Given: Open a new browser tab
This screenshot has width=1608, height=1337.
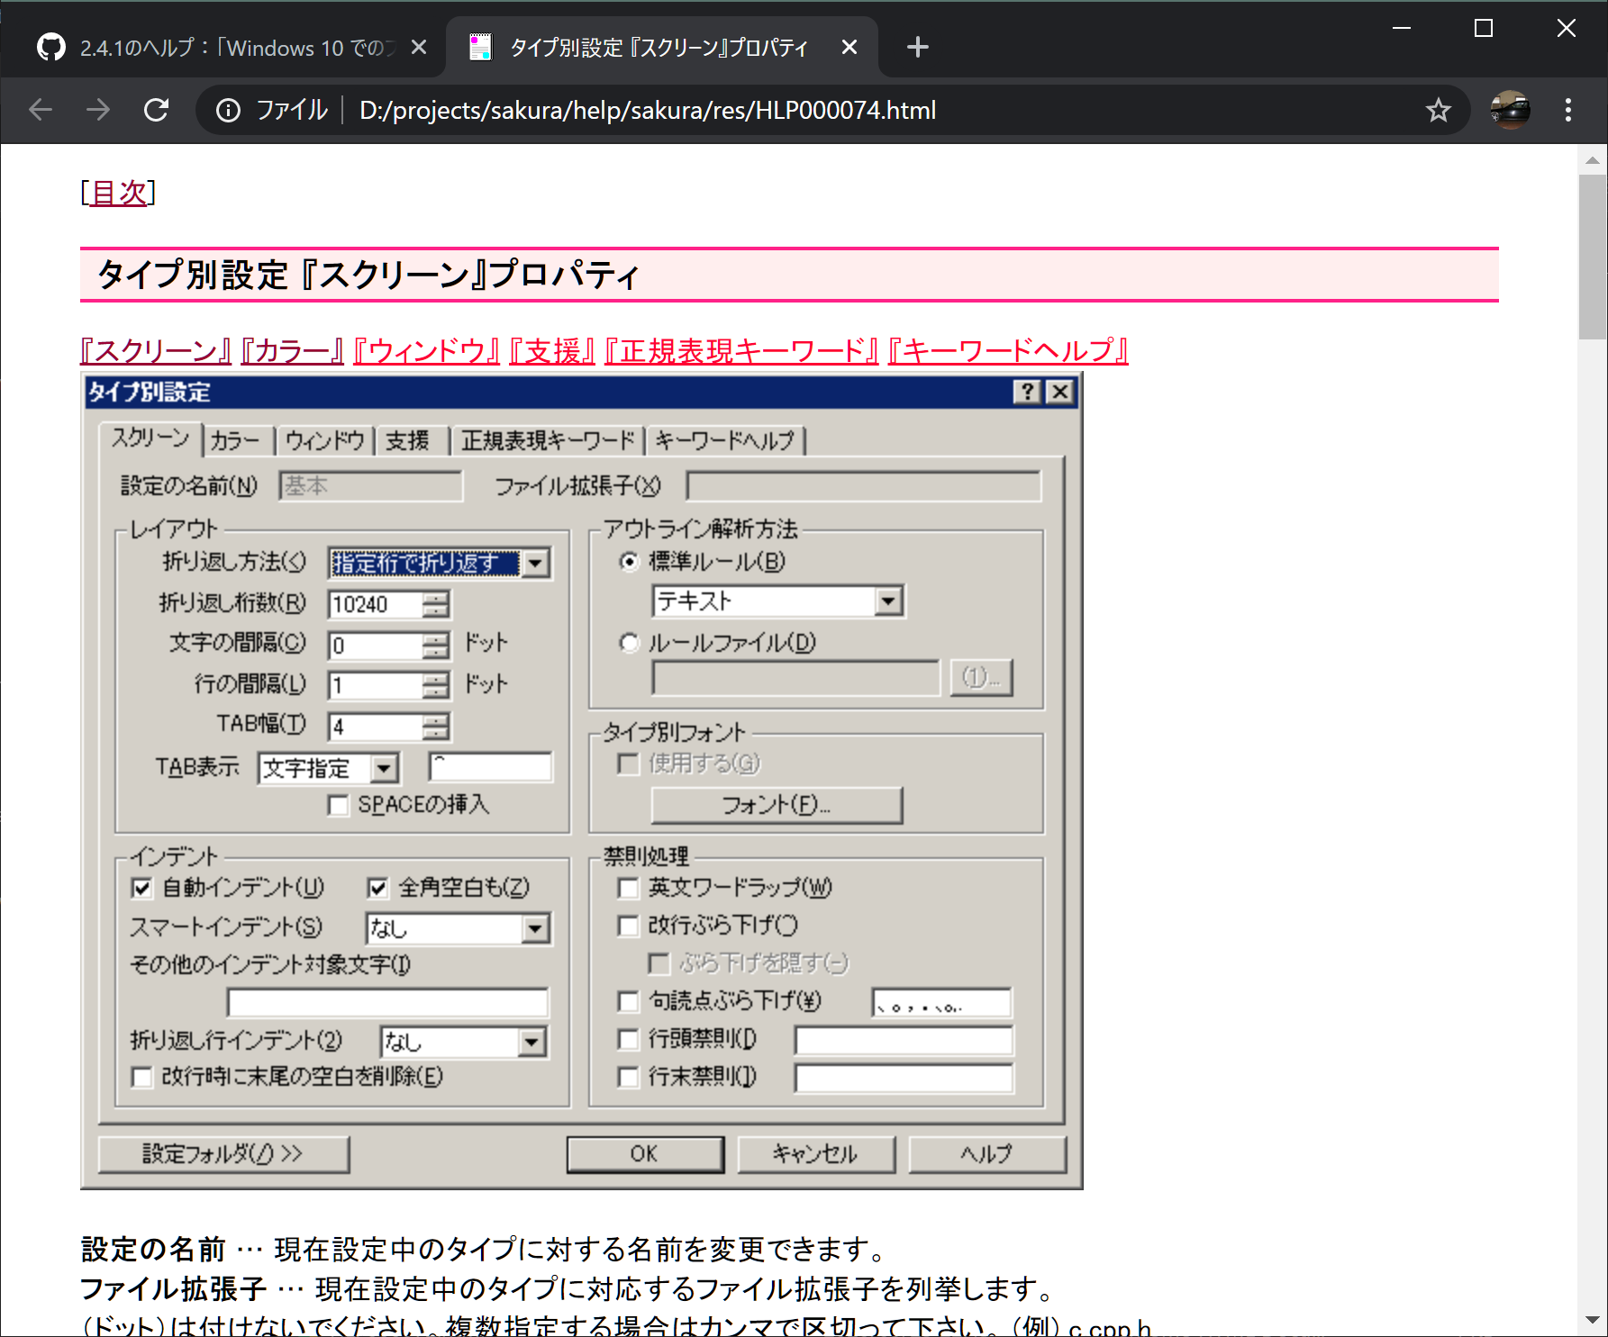Looking at the screenshot, I should coord(917,47).
